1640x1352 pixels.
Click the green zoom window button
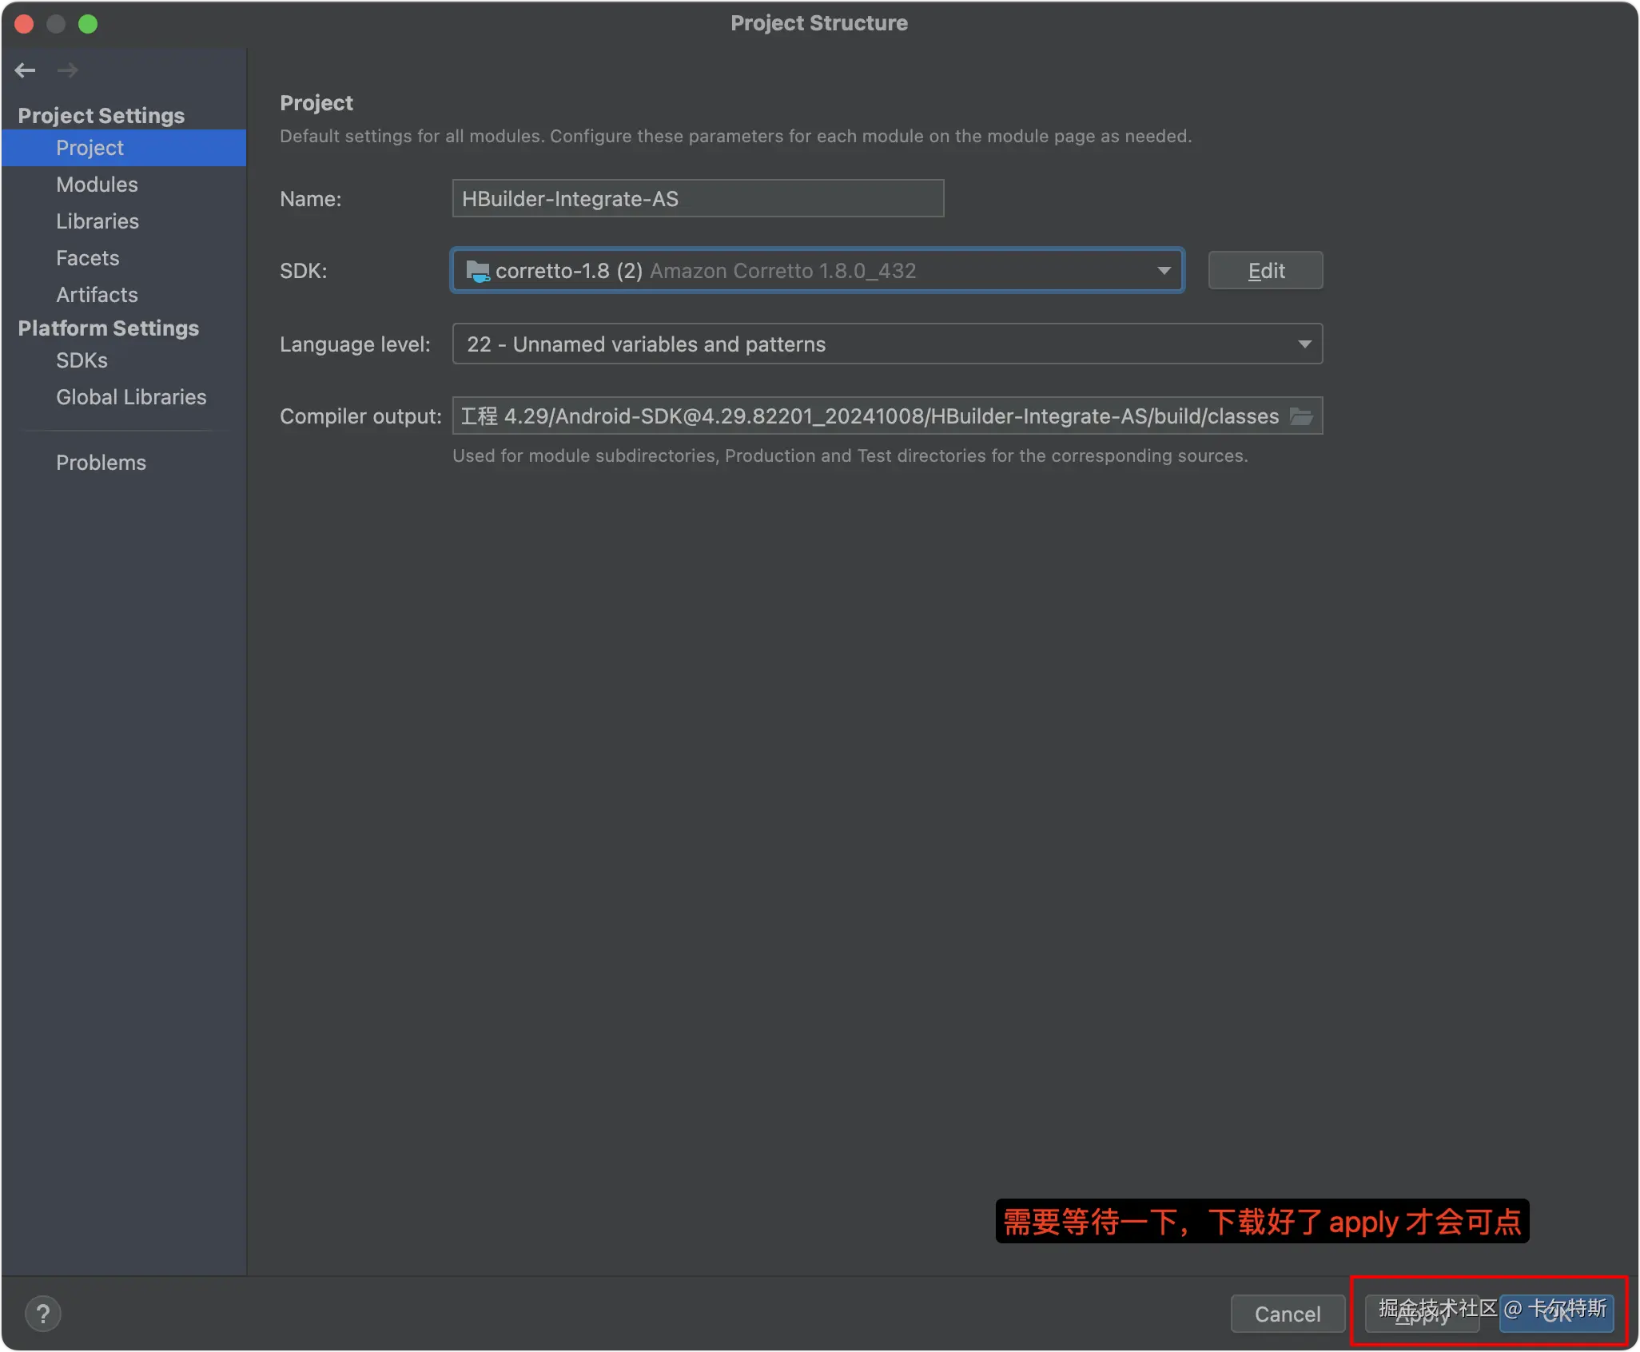coord(88,24)
